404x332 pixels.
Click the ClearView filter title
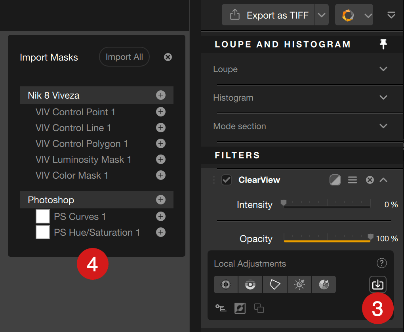[259, 180]
